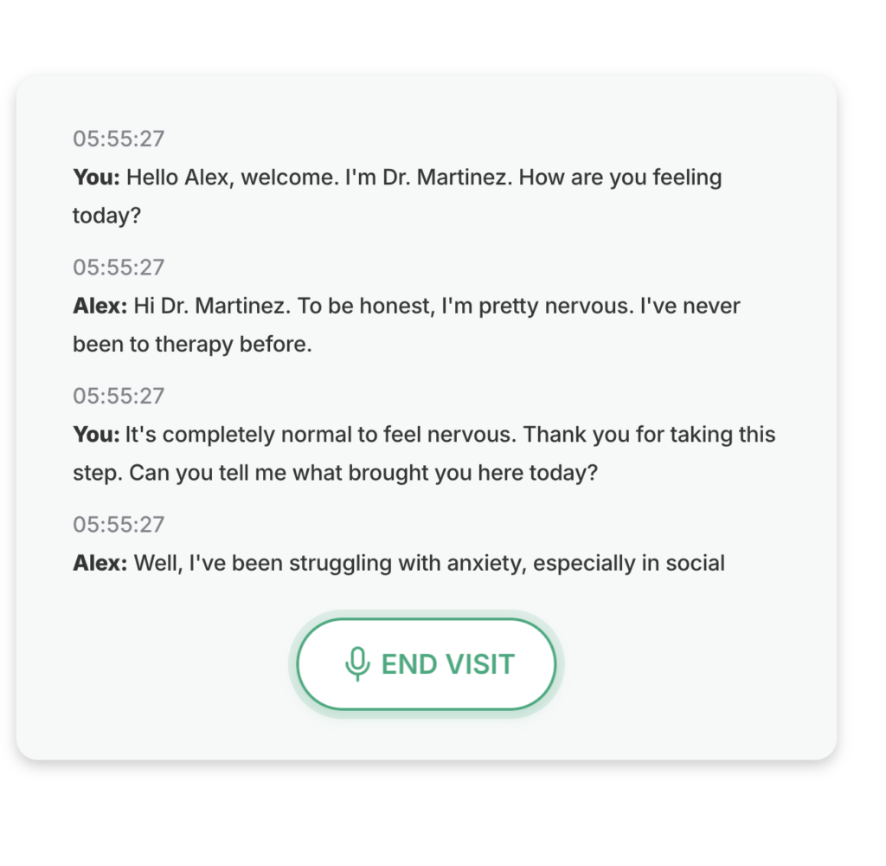The width and height of the screenshot is (886, 866).
Task: Click the timestamp above 'It's completely normal' message
Action: (x=119, y=396)
